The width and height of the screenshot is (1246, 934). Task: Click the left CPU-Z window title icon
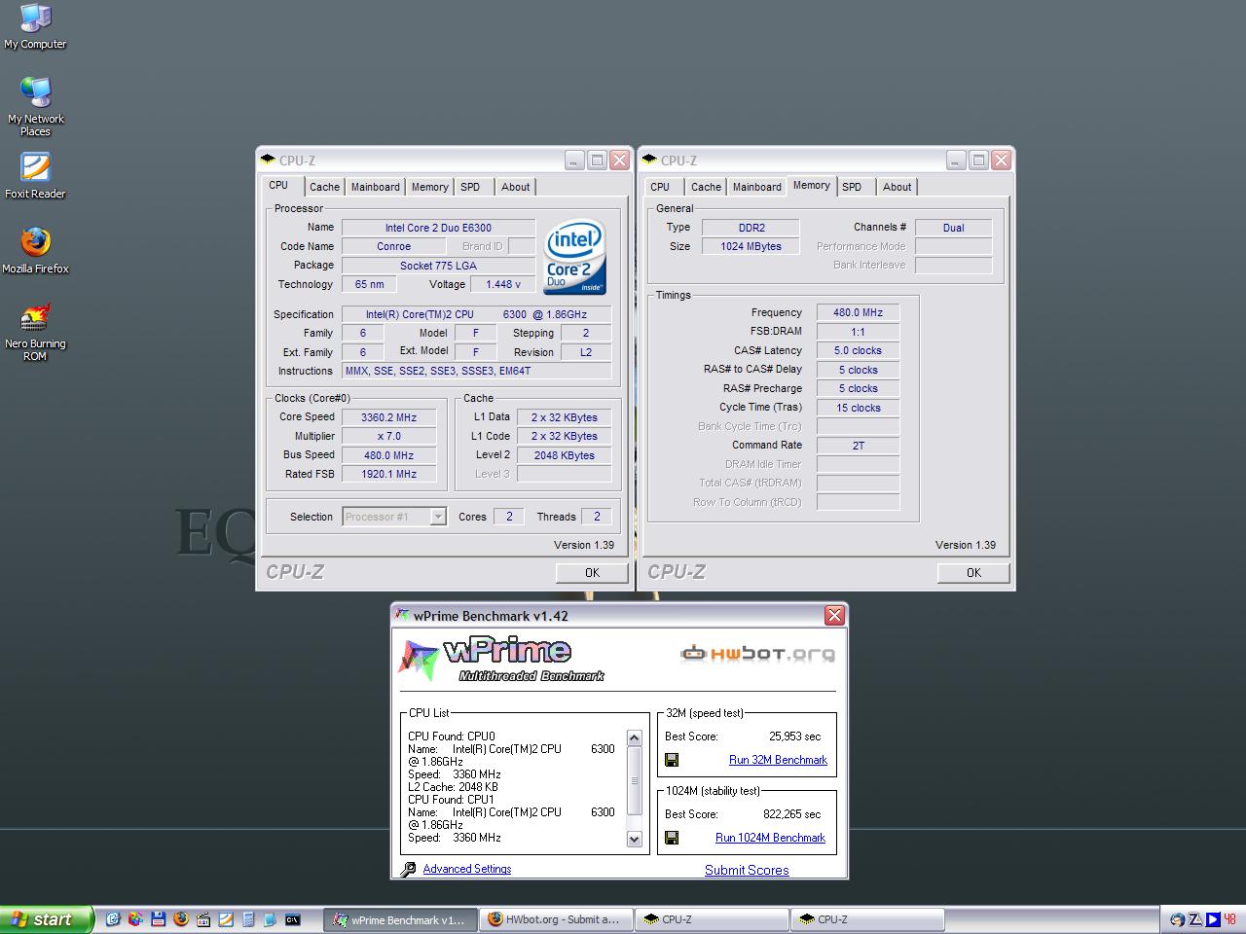tap(268, 161)
